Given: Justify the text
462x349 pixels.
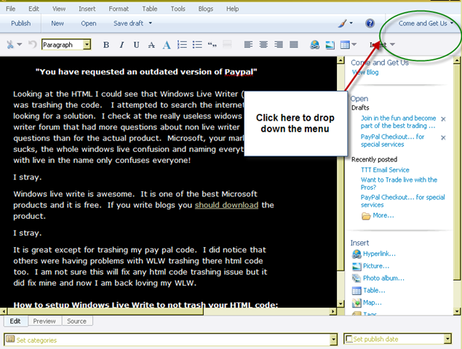Looking at the screenshot, I should [x=293, y=45].
